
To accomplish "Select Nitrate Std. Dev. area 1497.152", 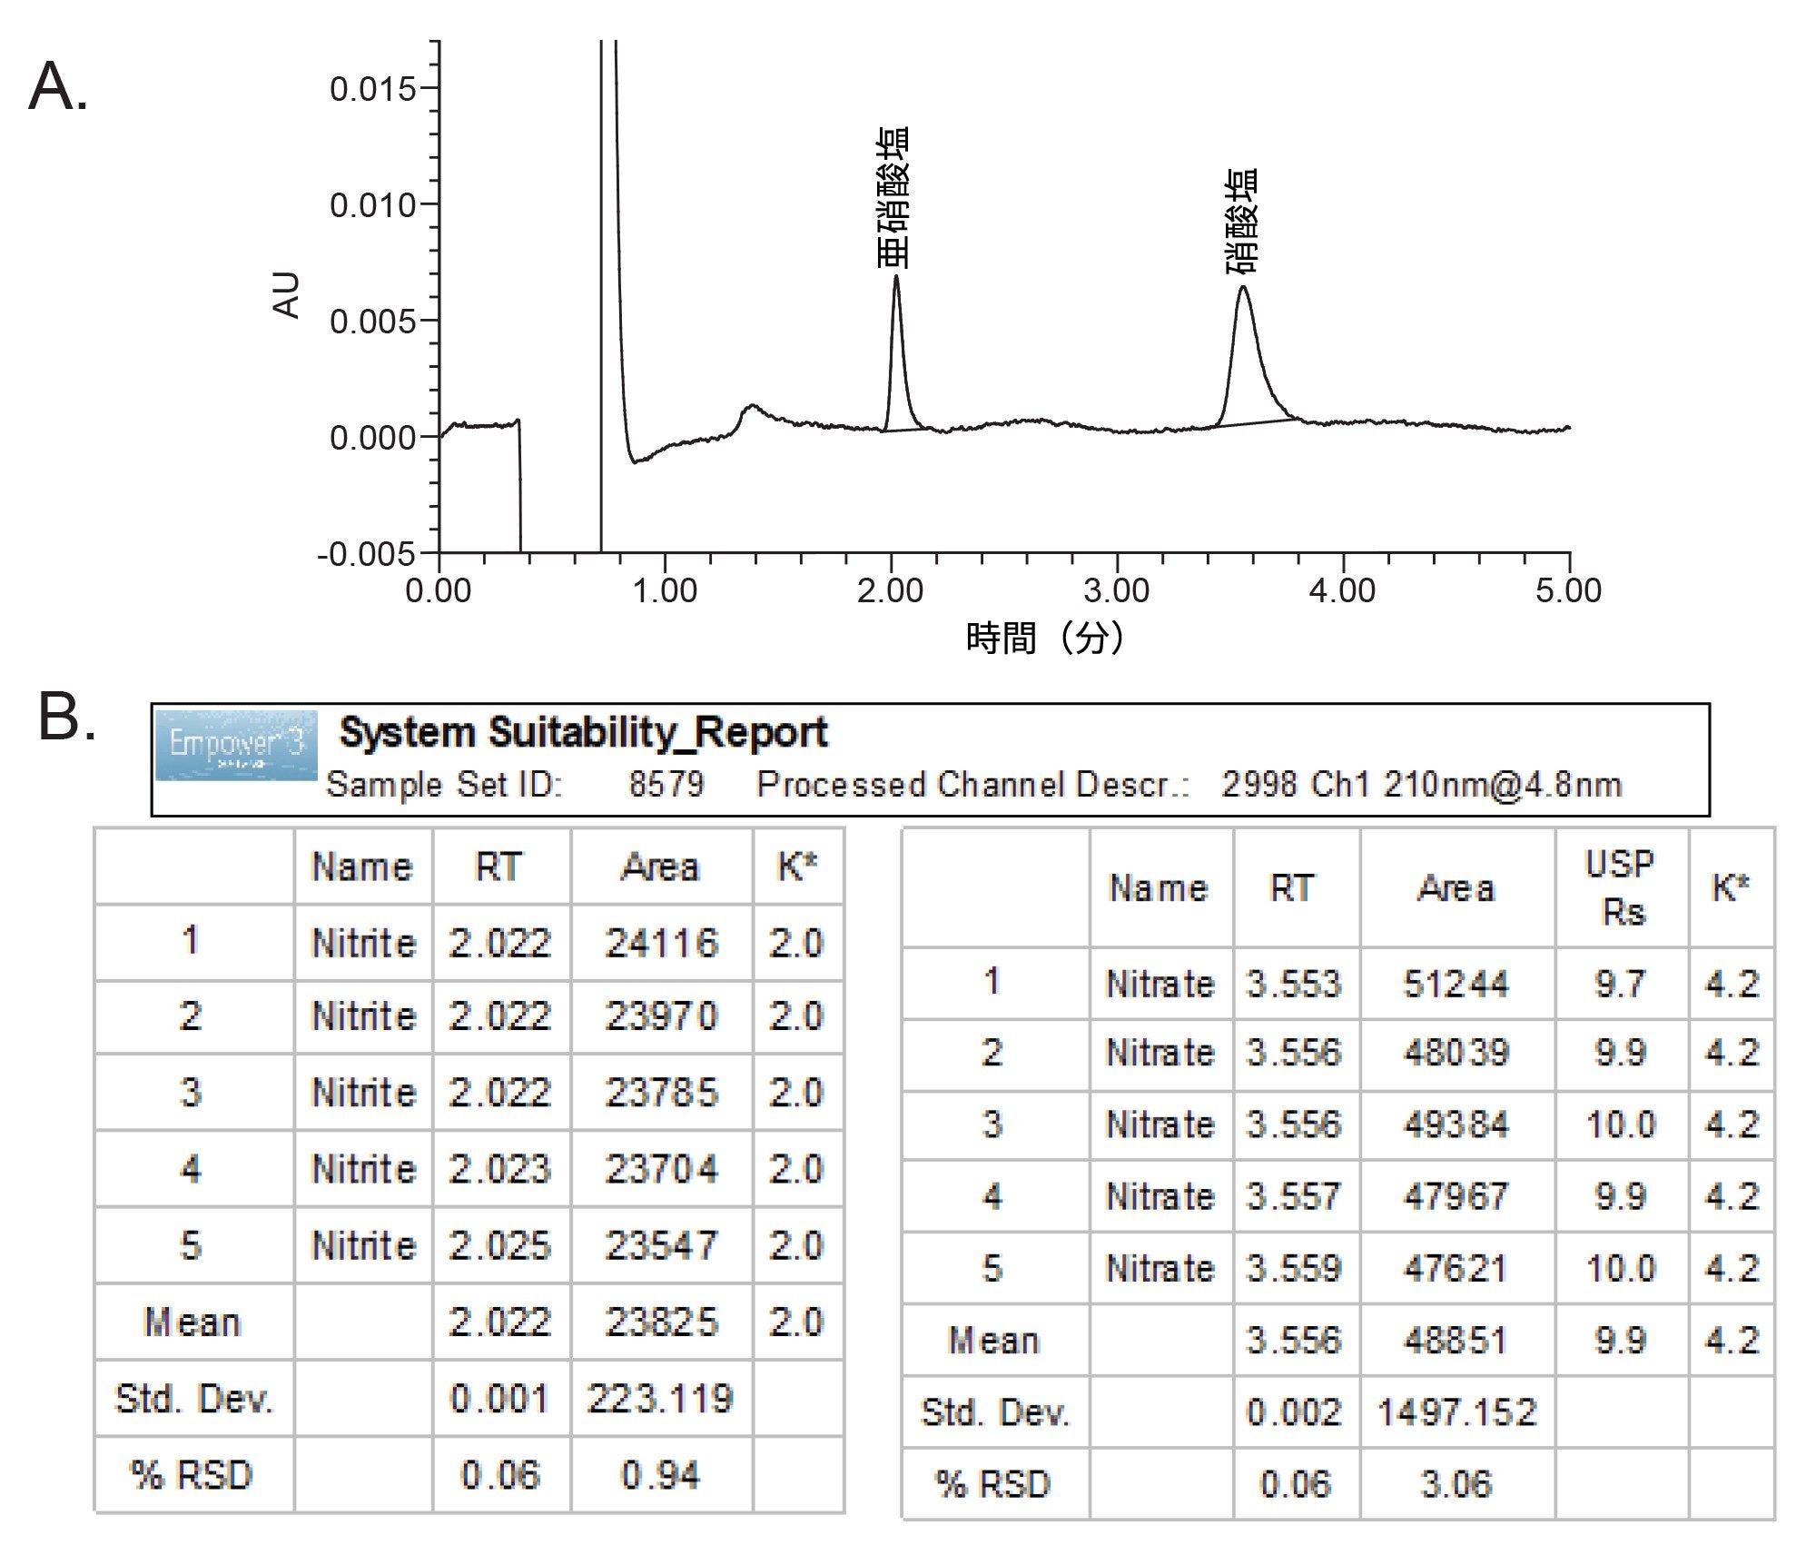I will [1456, 1412].
